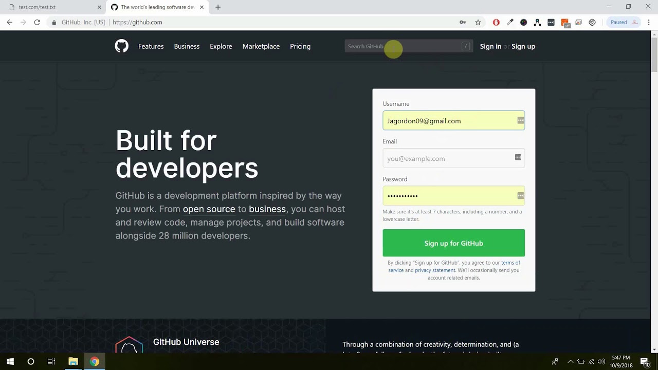This screenshot has height=370, width=658.
Task: Click password manager icon in Email field
Action: pos(518,157)
